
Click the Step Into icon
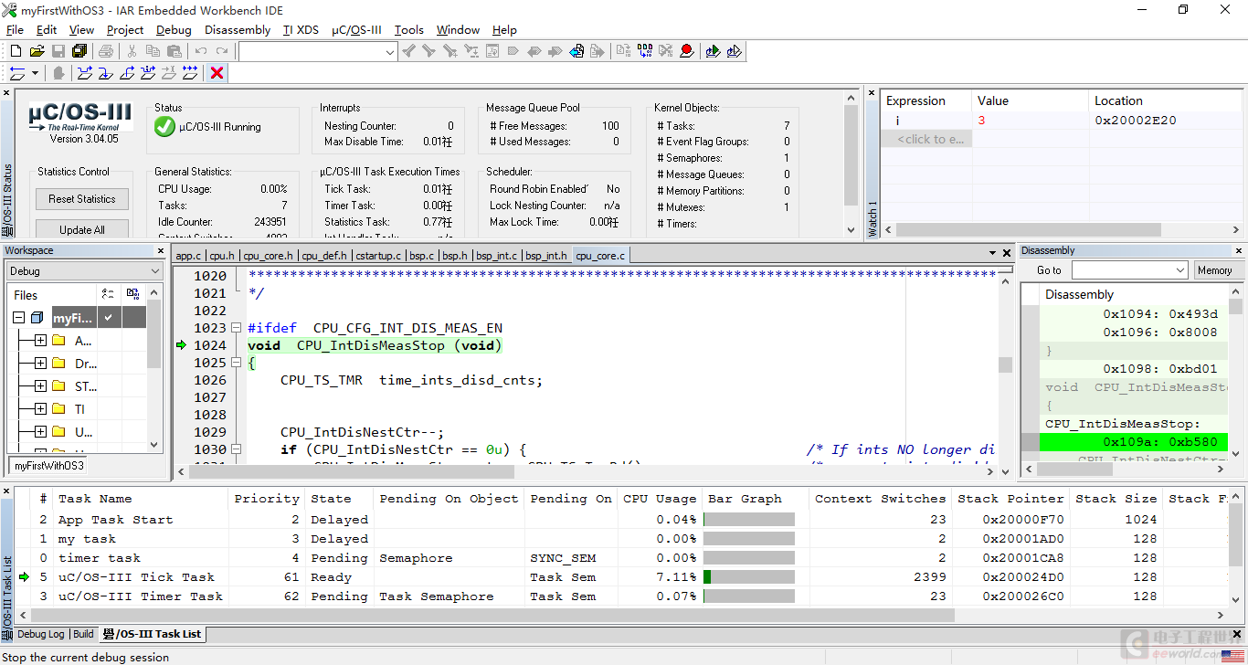pos(106,73)
